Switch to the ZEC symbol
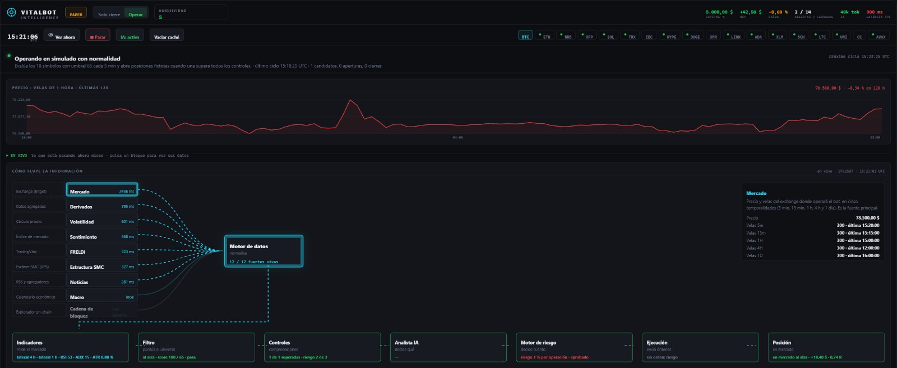This screenshot has width=897, height=368. [x=649, y=36]
